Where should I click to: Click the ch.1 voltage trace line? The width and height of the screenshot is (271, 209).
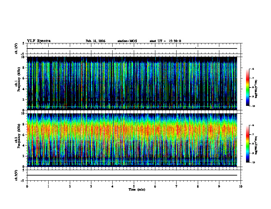(132, 48)
